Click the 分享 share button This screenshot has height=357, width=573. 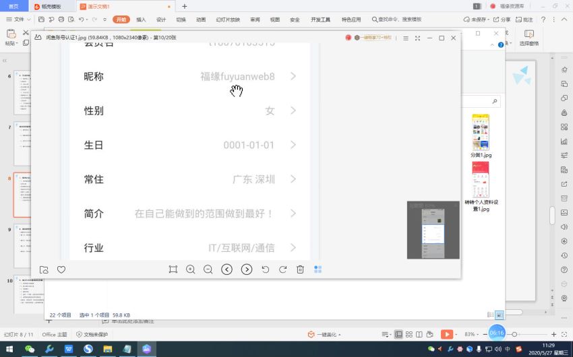pos(502,20)
